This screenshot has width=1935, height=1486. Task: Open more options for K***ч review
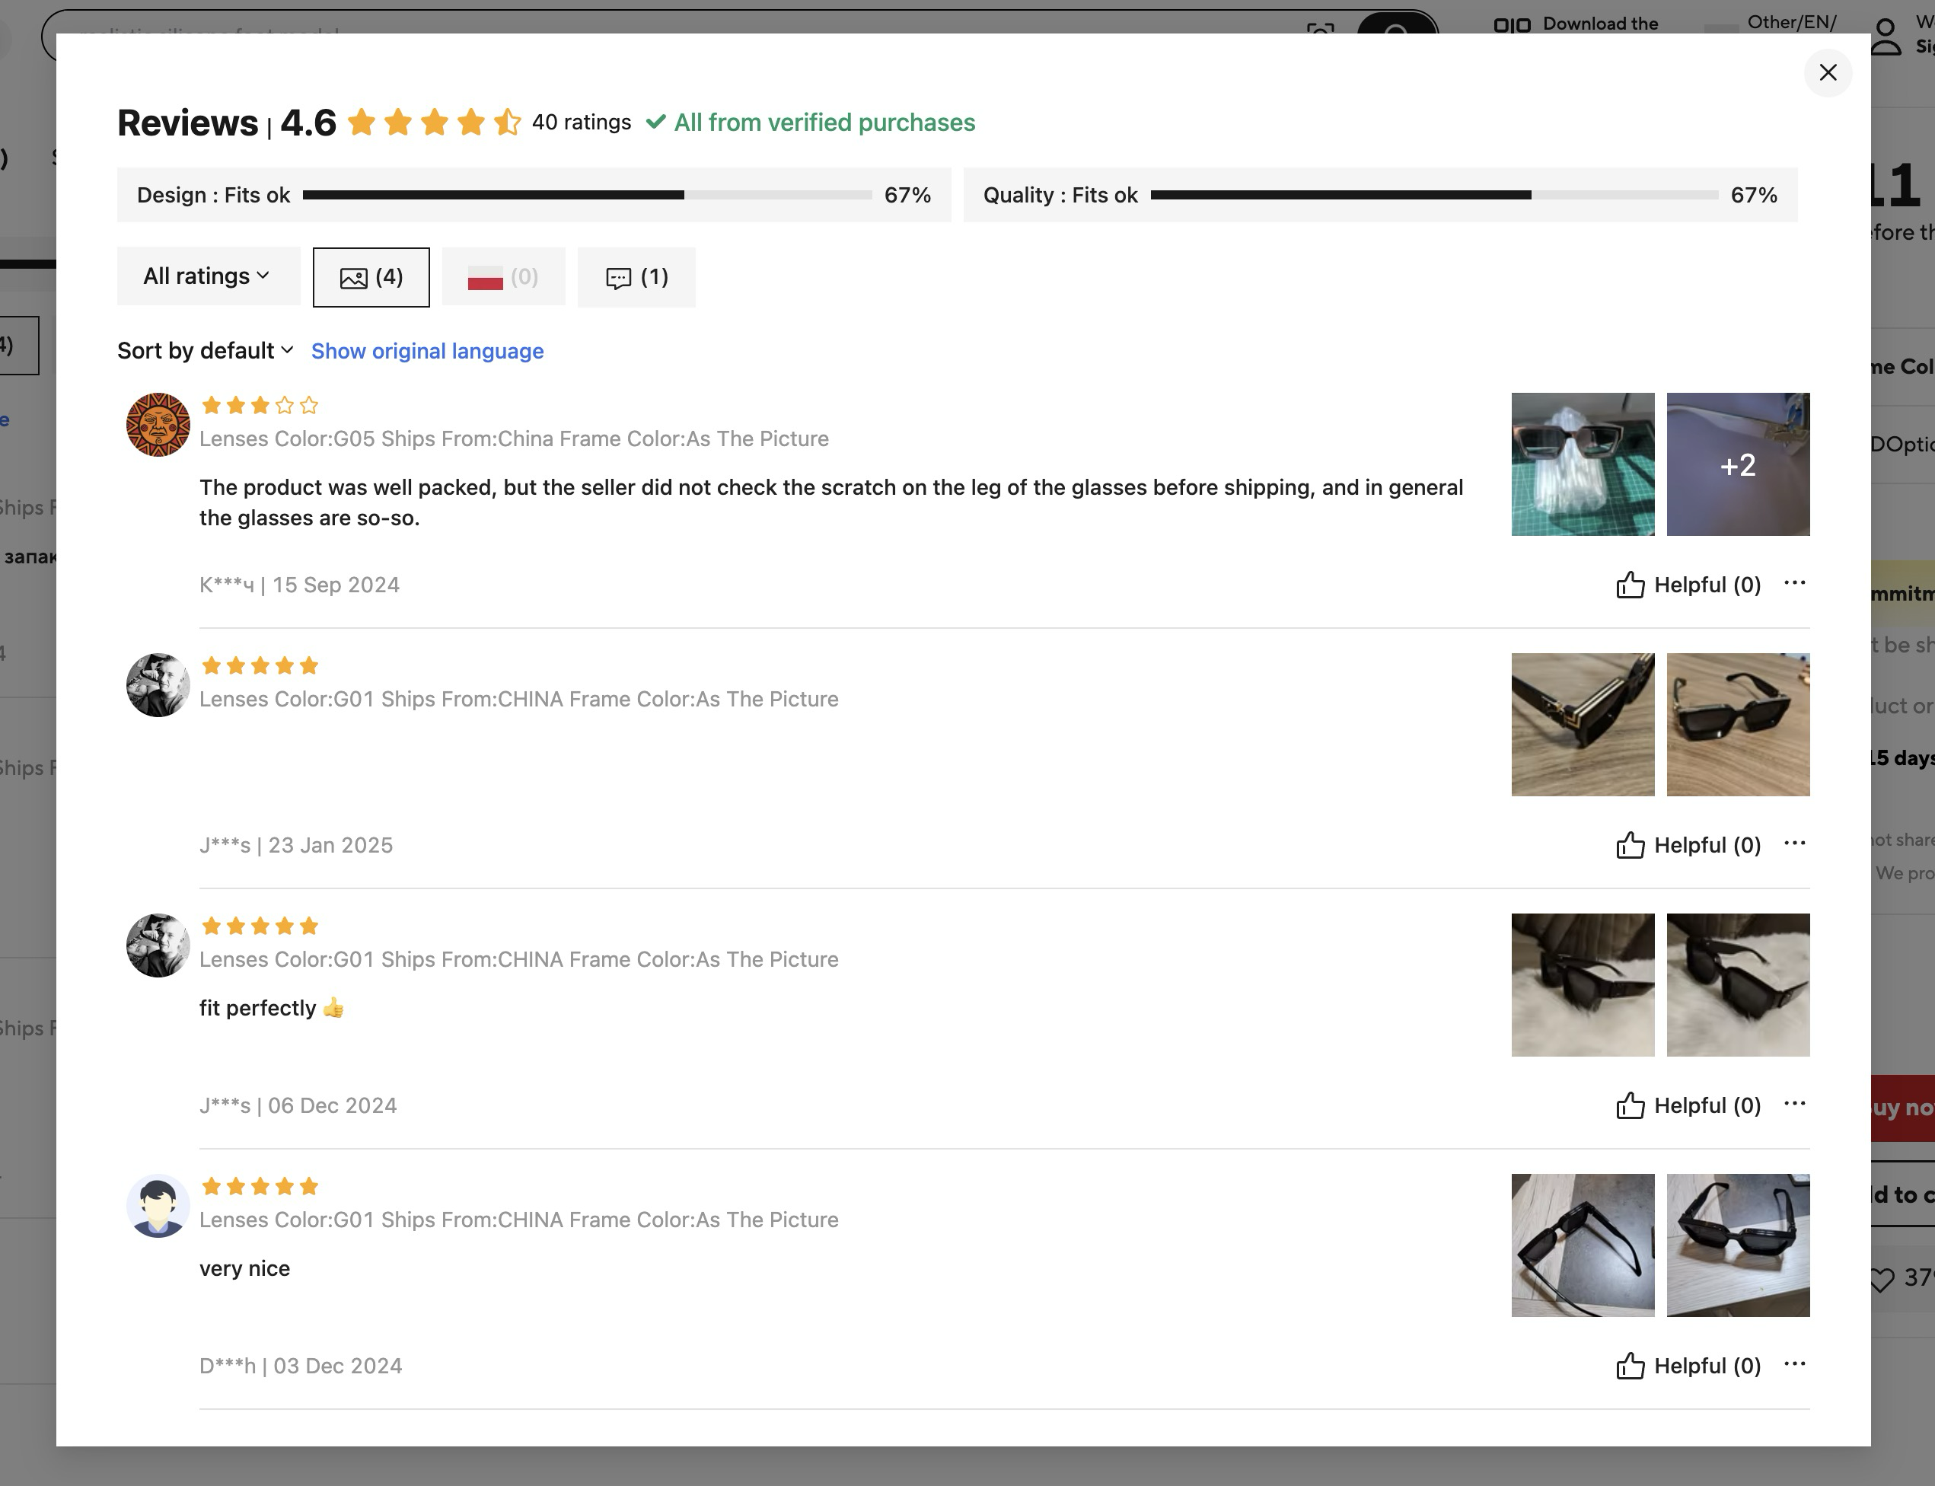1794,583
